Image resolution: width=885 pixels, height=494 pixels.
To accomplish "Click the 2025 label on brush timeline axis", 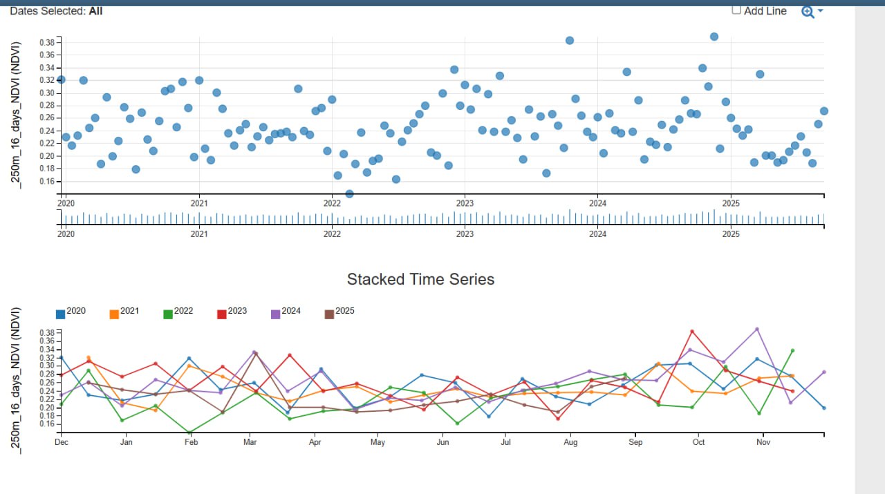I will tap(731, 234).
